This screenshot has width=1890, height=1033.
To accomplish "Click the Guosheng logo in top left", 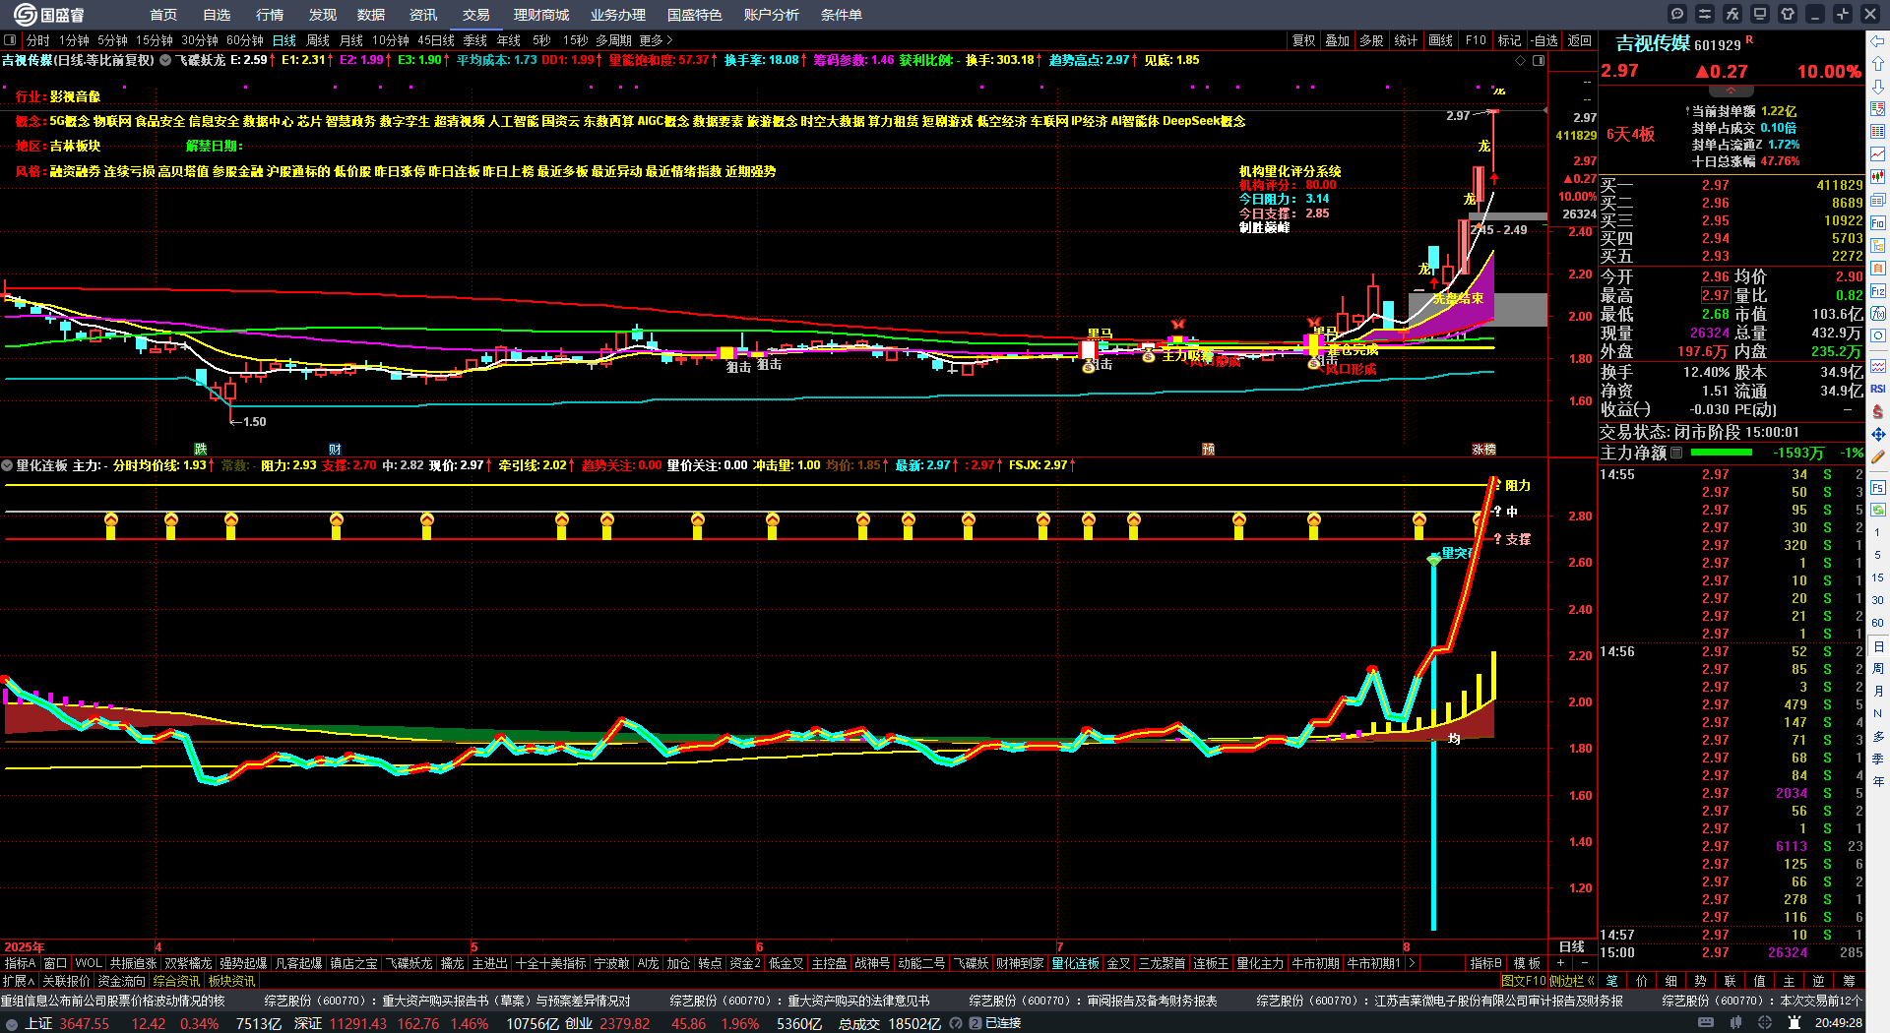I will (x=49, y=15).
